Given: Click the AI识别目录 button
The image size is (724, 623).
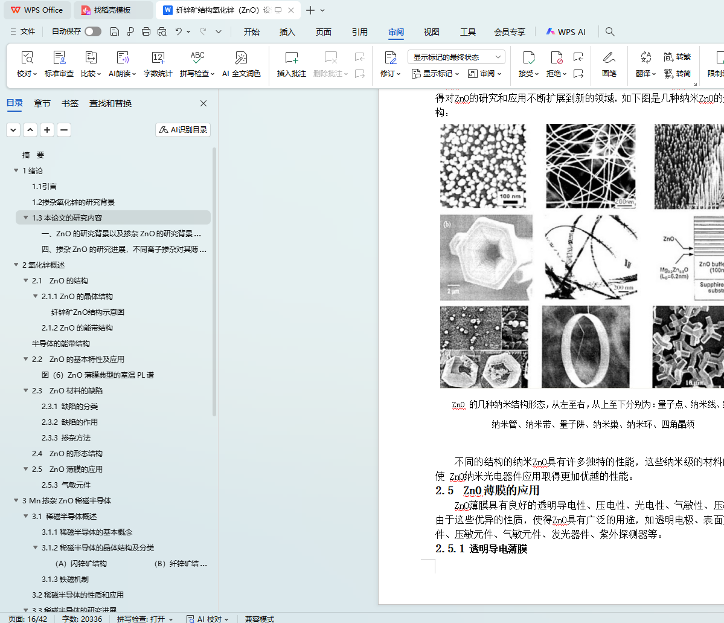Looking at the screenshot, I should [x=183, y=130].
